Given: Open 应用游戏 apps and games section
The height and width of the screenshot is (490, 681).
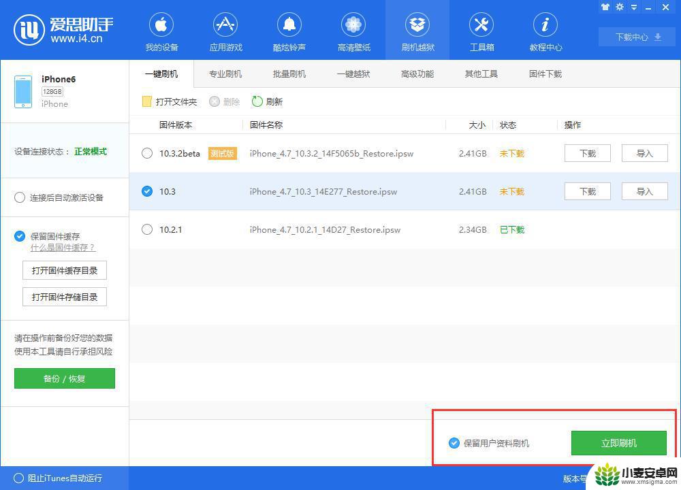Looking at the screenshot, I should click(225, 32).
